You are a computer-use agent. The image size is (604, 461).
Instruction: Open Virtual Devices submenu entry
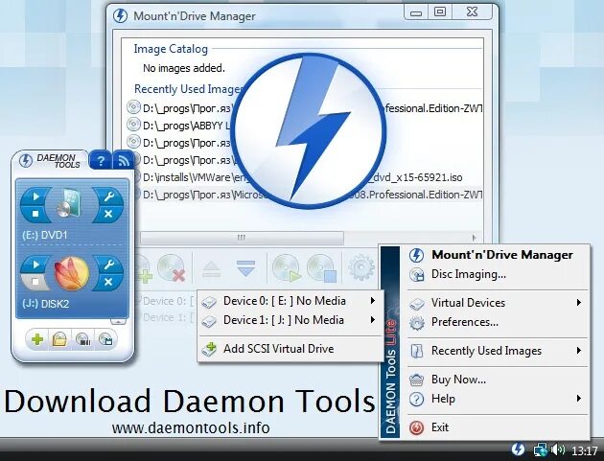498,303
